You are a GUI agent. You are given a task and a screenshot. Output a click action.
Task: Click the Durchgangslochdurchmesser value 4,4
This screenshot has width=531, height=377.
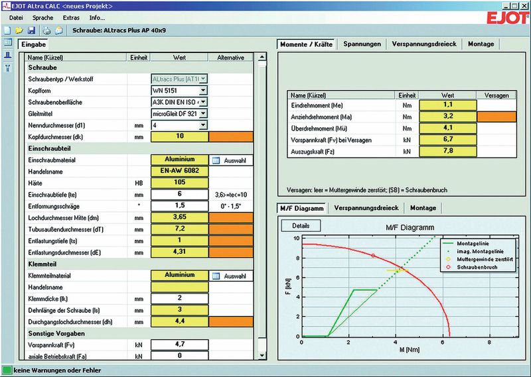click(x=179, y=321)
